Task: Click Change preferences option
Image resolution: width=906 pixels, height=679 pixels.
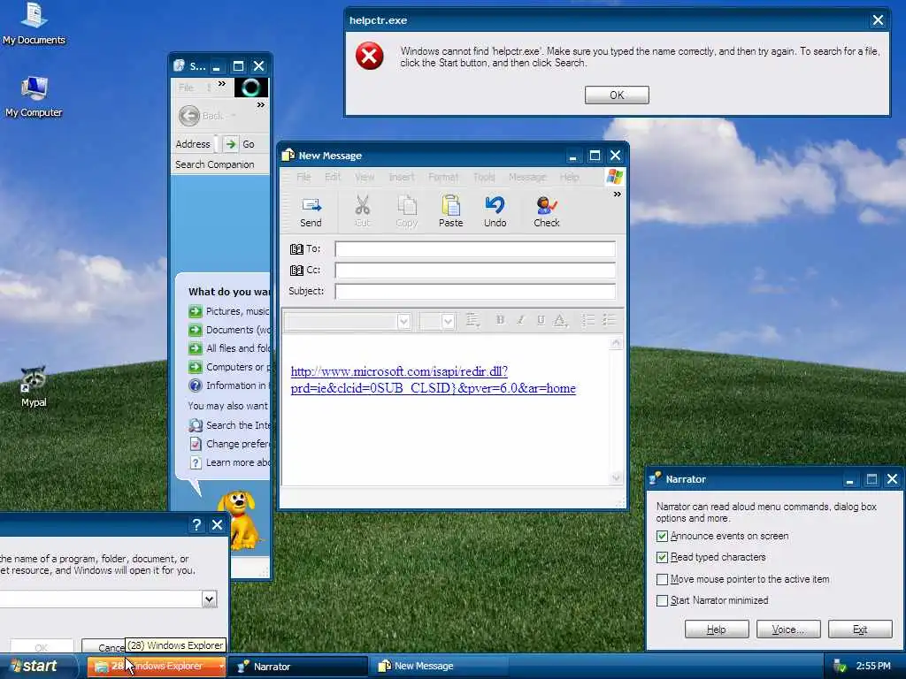Action: point(229,444)
